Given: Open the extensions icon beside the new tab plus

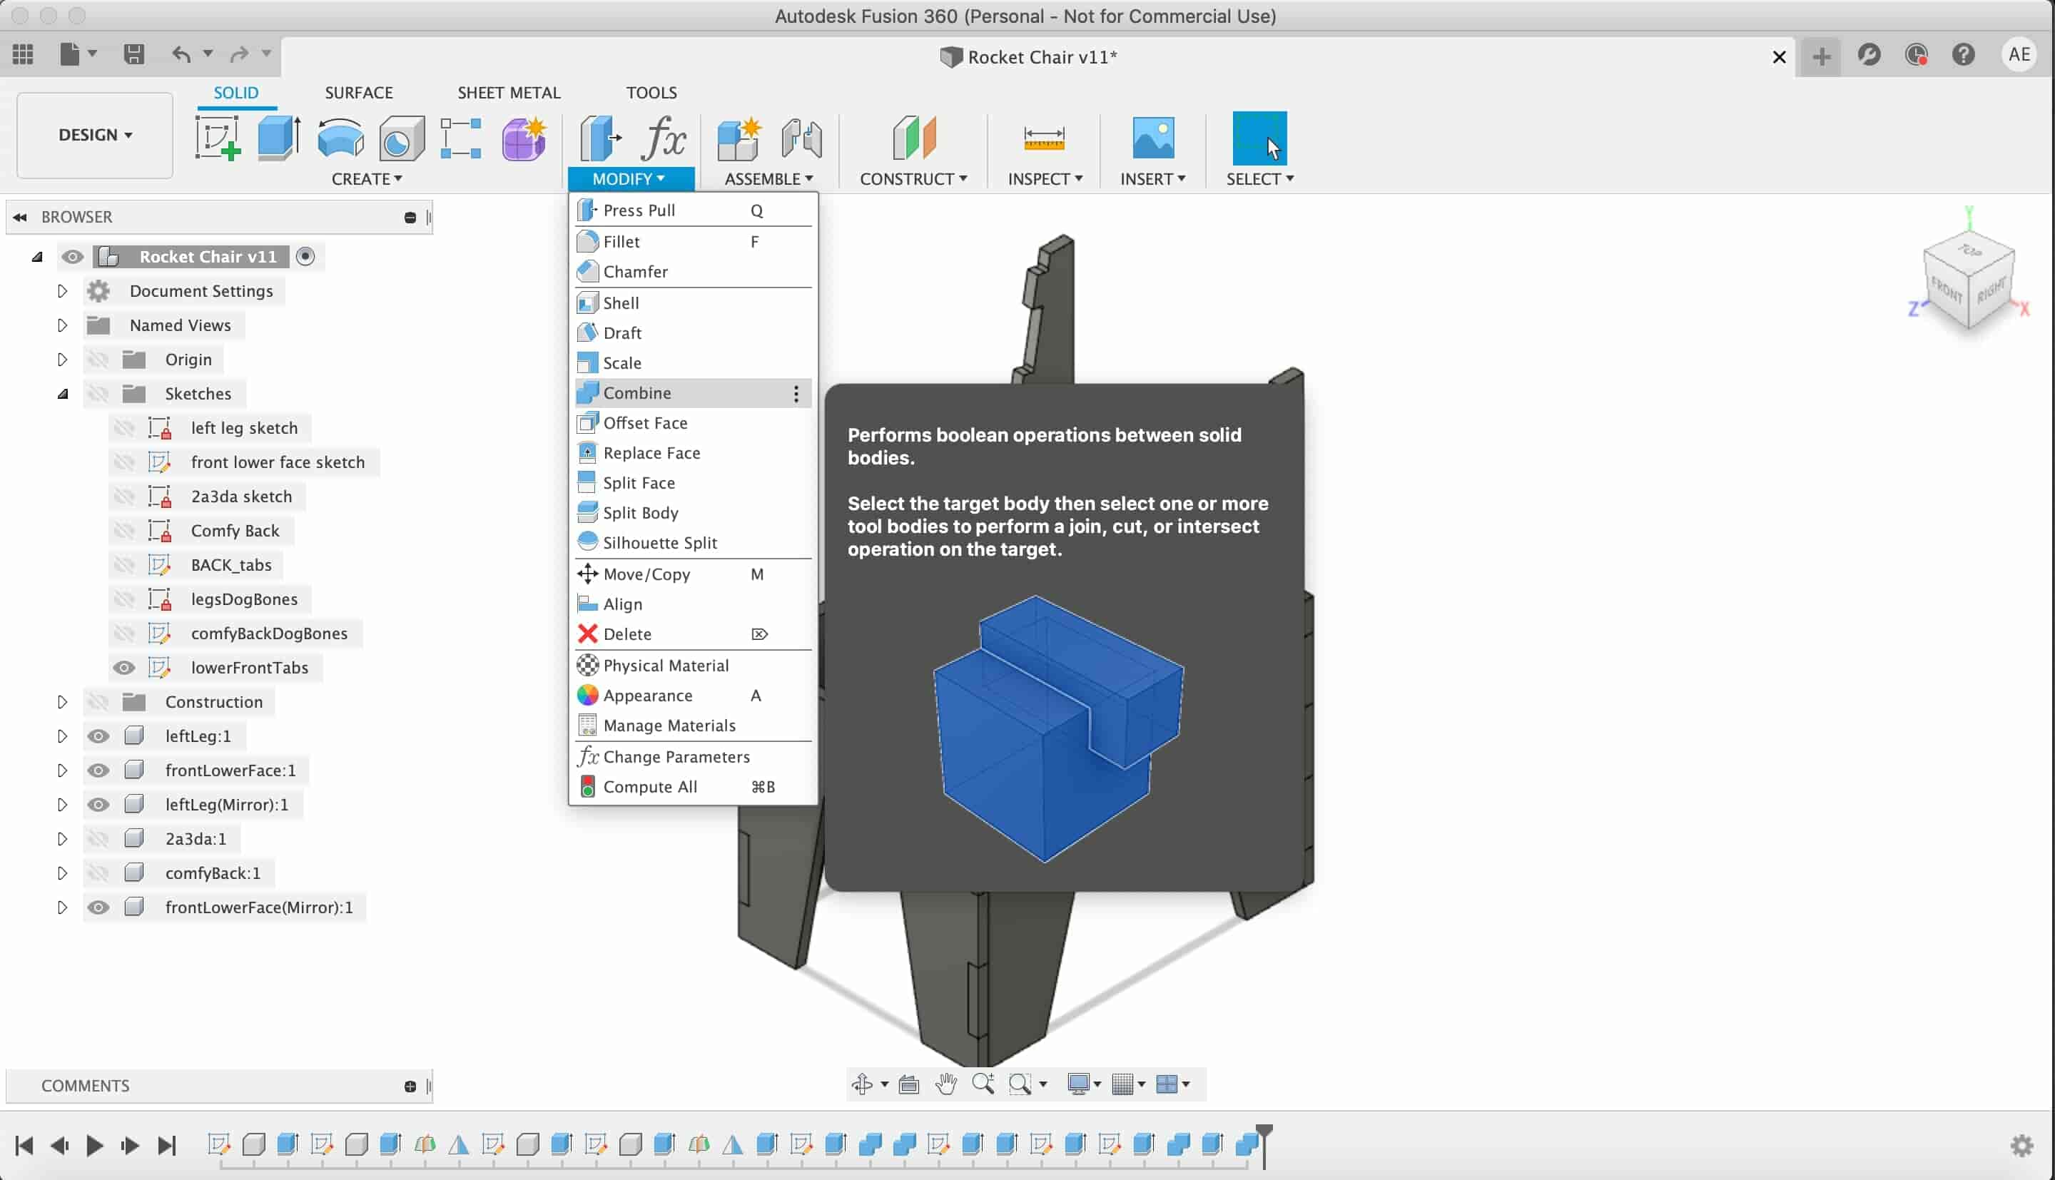Looking at the screenshot, I should click(1869, 55).
